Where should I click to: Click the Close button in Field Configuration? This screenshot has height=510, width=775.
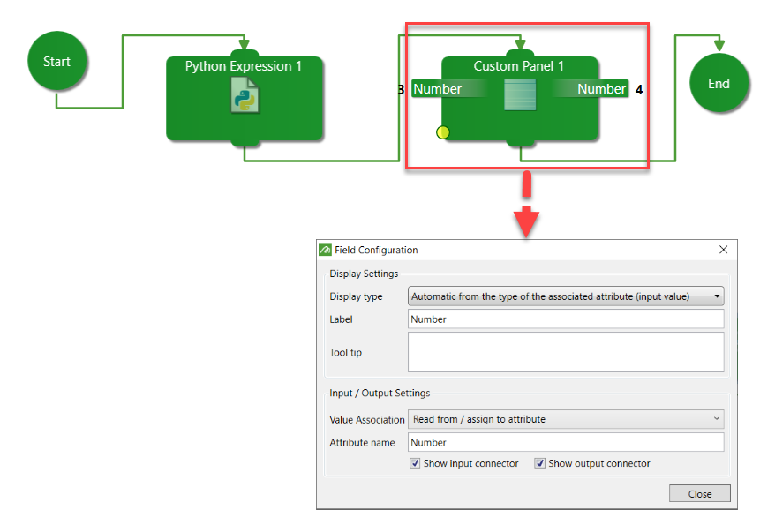(700, 494)
